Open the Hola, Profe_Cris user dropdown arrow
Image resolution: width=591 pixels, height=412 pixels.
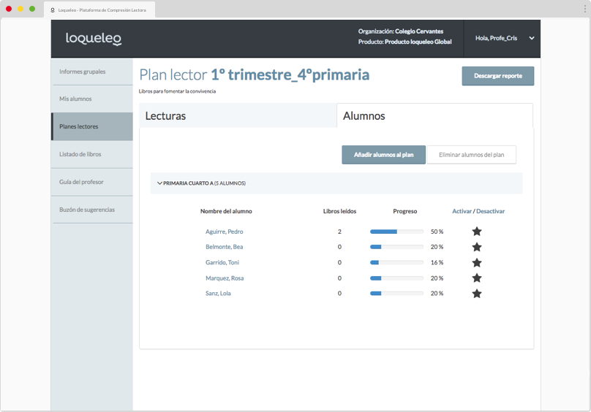[x=532, y=38]
